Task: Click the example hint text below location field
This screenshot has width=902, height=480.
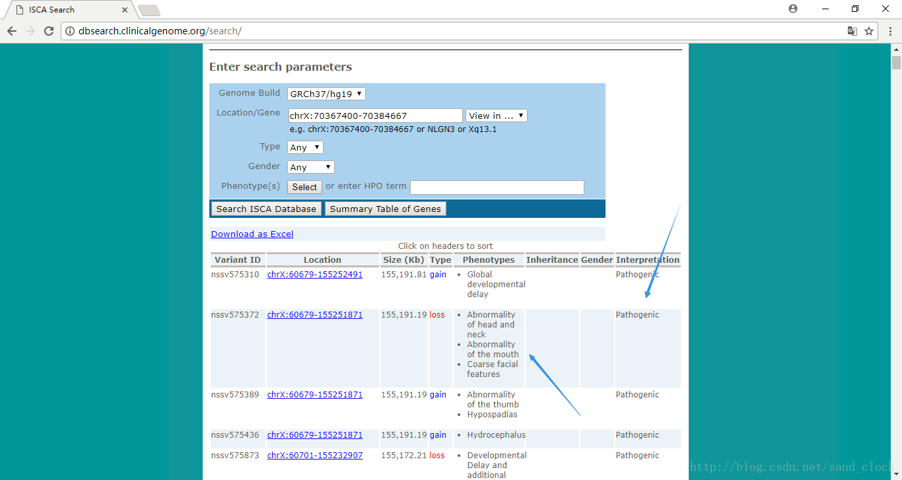Action: pos(393,129)
